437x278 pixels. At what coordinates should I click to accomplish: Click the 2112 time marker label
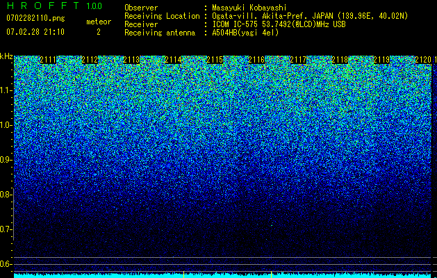pos(90,60)
